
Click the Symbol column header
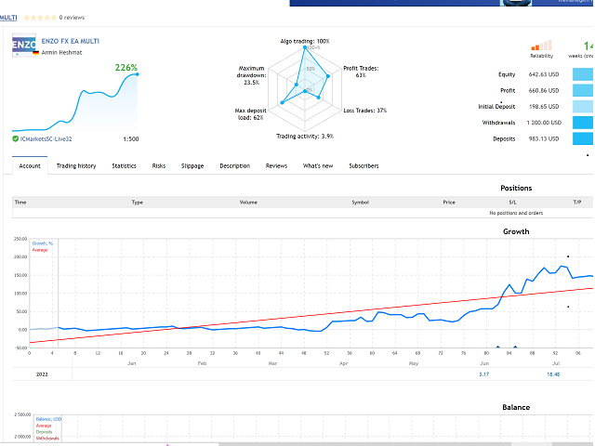tap(360, 203)
